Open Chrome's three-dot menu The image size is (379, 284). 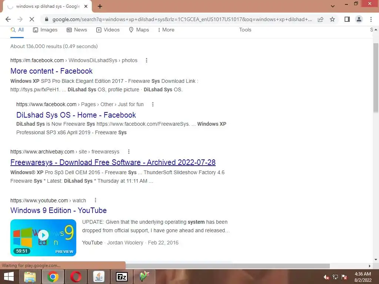pos(371,19)
